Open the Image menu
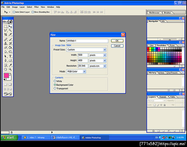 [15, 7]
